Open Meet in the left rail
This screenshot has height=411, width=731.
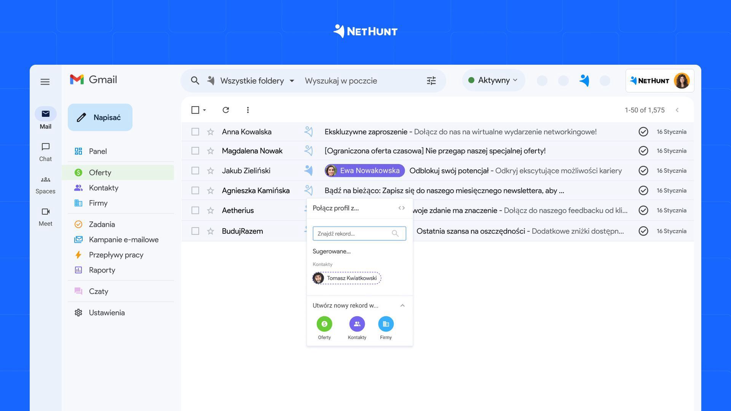(45, 217)
